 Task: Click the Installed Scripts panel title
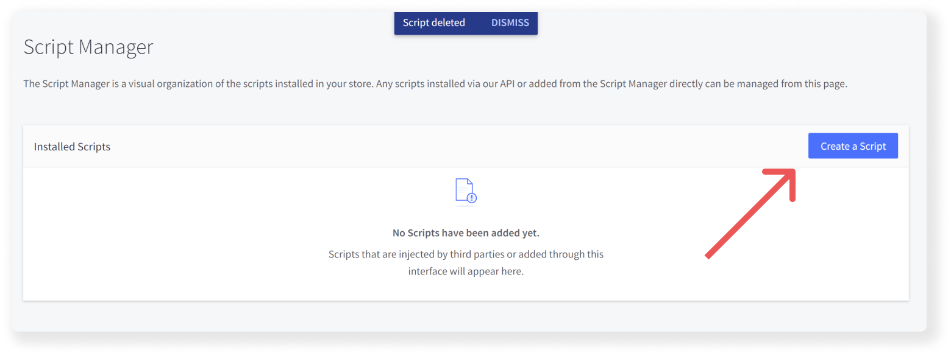[x=72, y=147]
